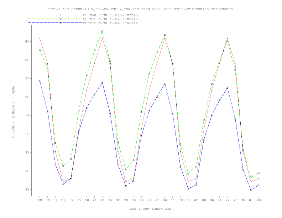Click y-axis tick label 45
Viewport: 282px width, 218px height.
27,116
